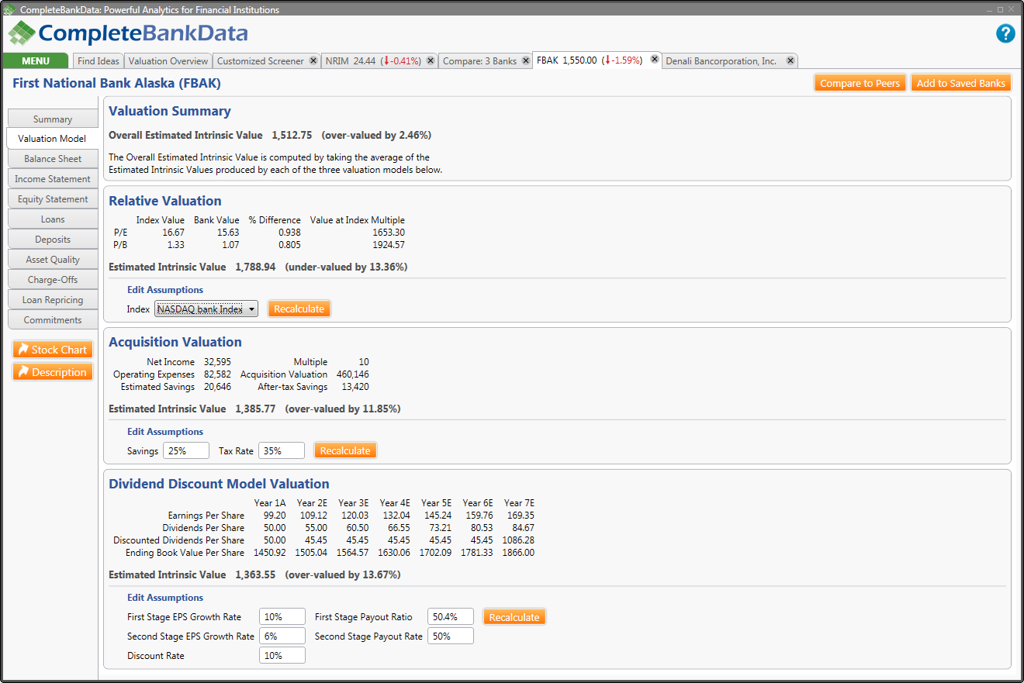
Task: Edit the Second Stage EPS Growth Rate field
Action: click(x=282, y=636)
